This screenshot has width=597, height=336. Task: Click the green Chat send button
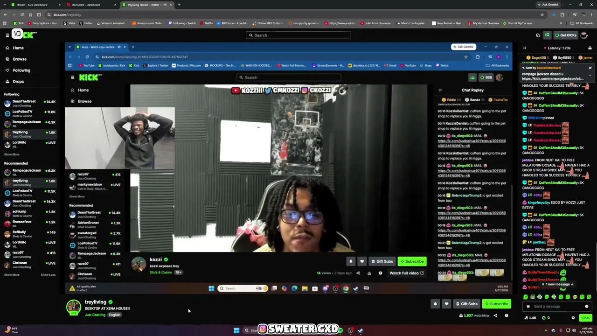pos(585,318)
